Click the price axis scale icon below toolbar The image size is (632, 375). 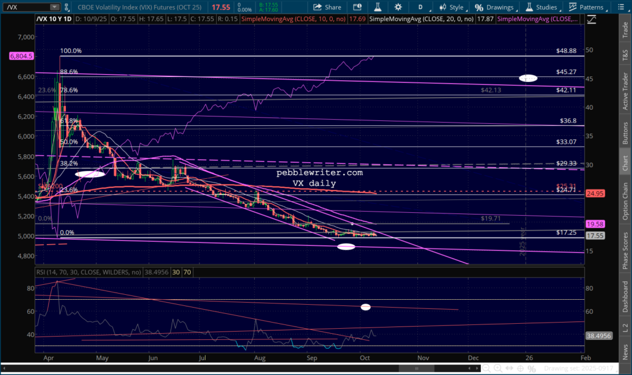(x=591, y=19)
